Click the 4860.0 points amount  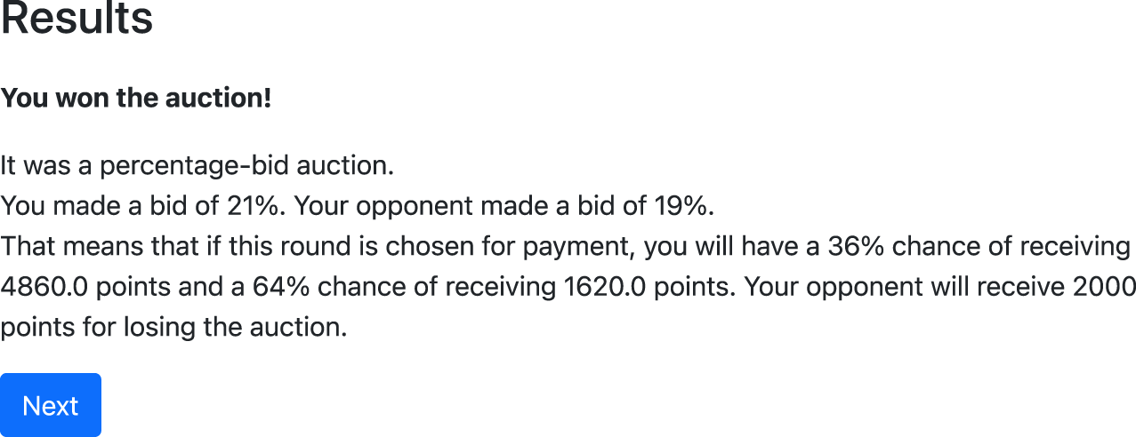click(x=43, y=287)
